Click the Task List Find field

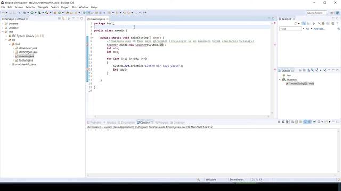coord(290,29)
